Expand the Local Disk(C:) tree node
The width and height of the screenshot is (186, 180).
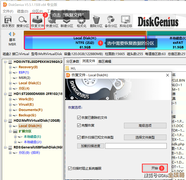tap(10, 83)
